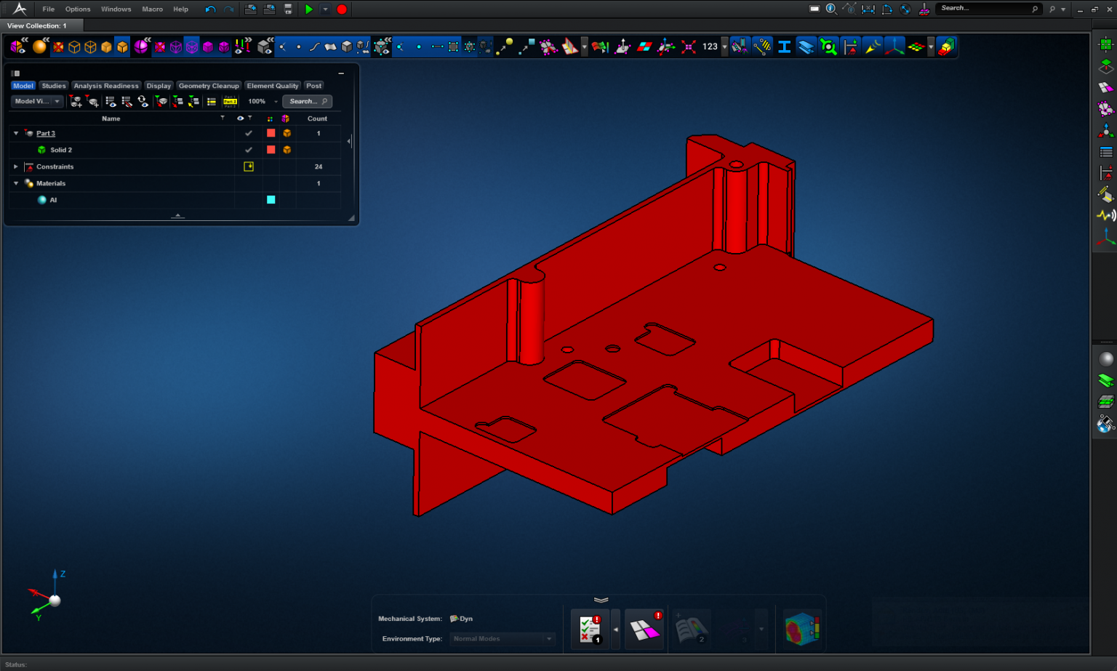1117x671 pixels.
Task: Expand the Constraints tree item
Action: click(15, 166)
